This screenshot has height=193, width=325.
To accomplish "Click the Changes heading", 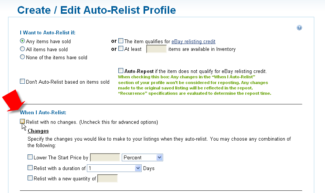I will [x=38, y=131].
